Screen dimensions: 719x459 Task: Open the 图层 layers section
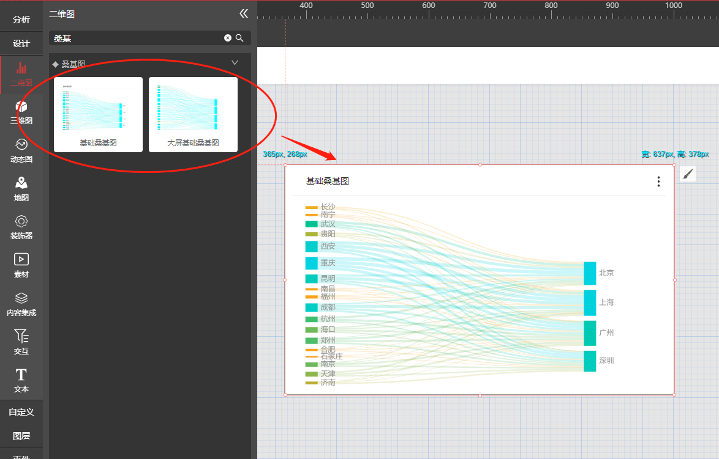(x=21, y=436)
